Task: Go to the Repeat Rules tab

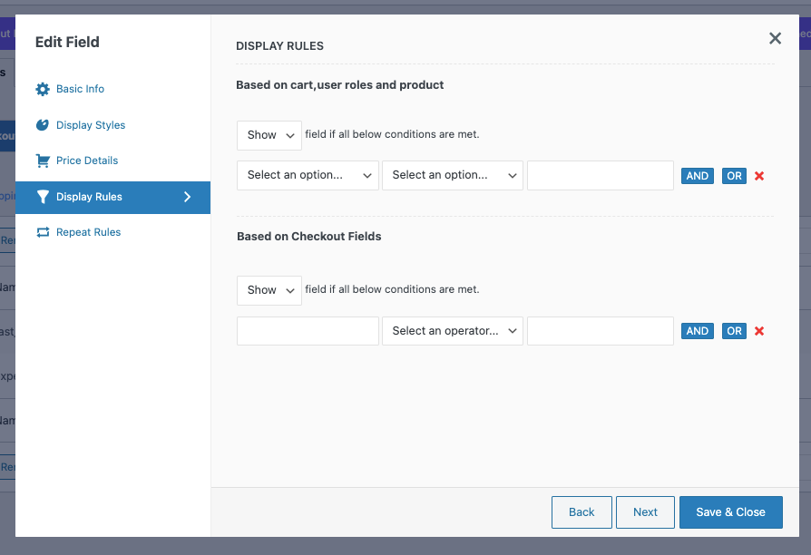Action: (88, 232)
